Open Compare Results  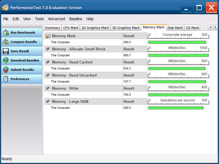22,42
